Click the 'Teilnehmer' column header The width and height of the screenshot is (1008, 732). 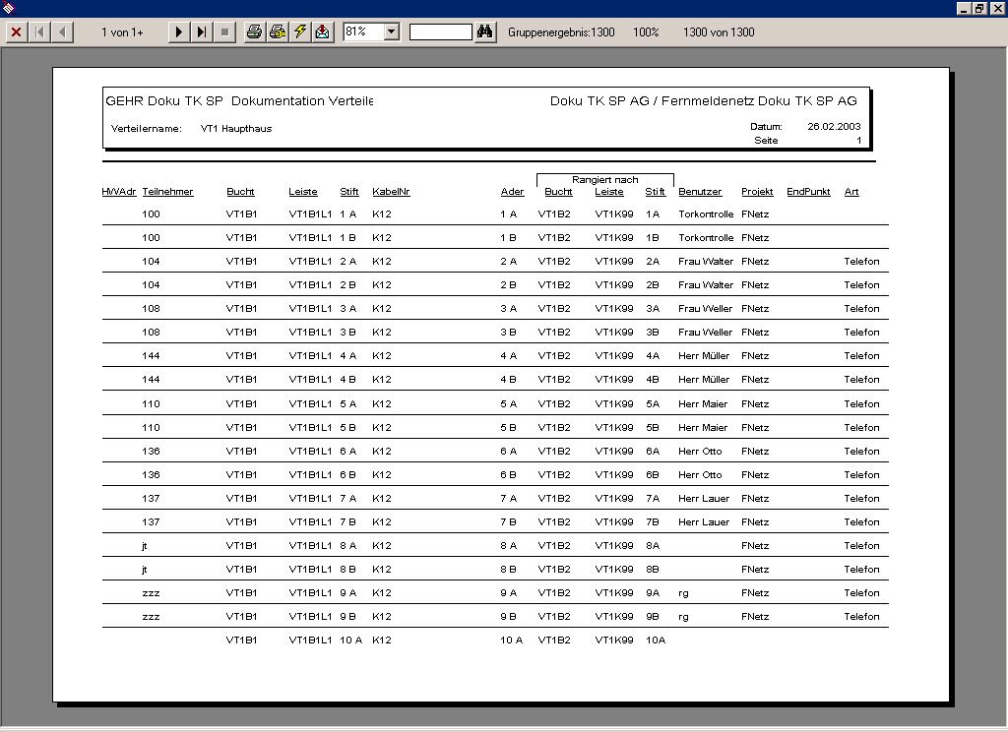pyautogui.click(x=167, y=192)
